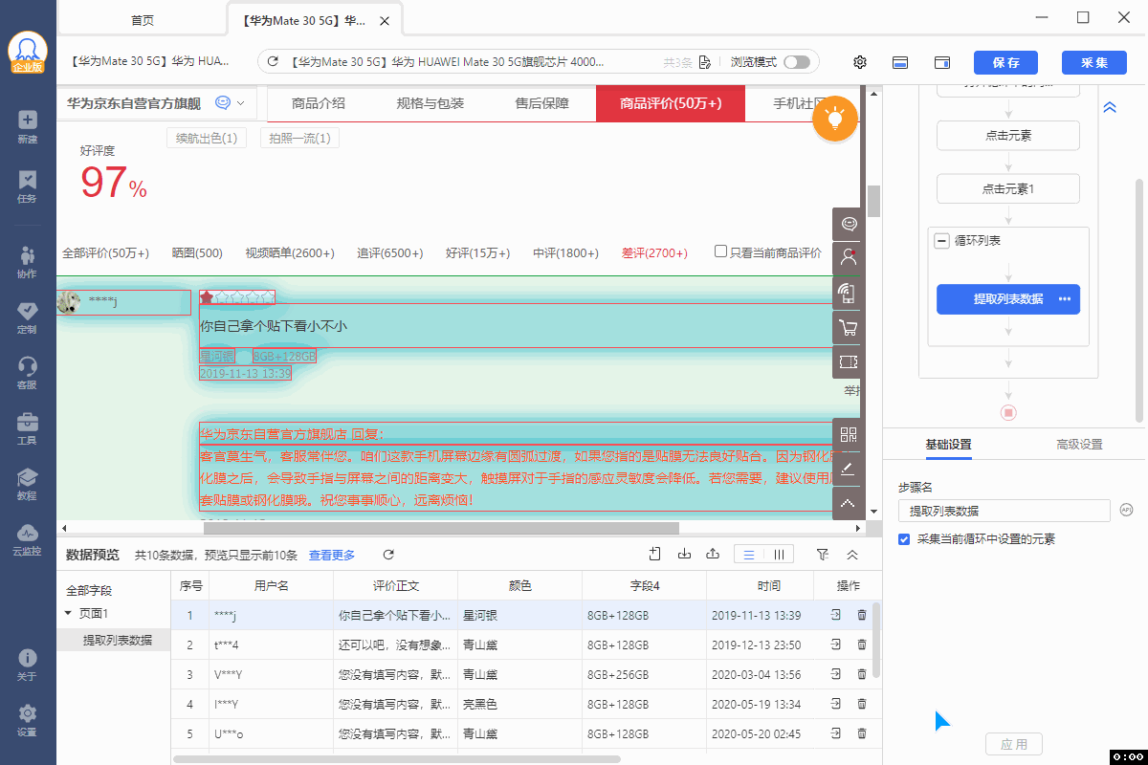Open the 设置 (Settings) sidebar item
Image resolution: width=1148 pixels, height=765 pixels.
[28, 721]
